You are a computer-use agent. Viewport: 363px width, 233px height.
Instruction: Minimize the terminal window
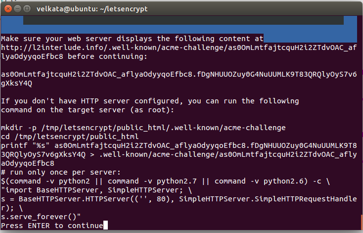(18, 9)
